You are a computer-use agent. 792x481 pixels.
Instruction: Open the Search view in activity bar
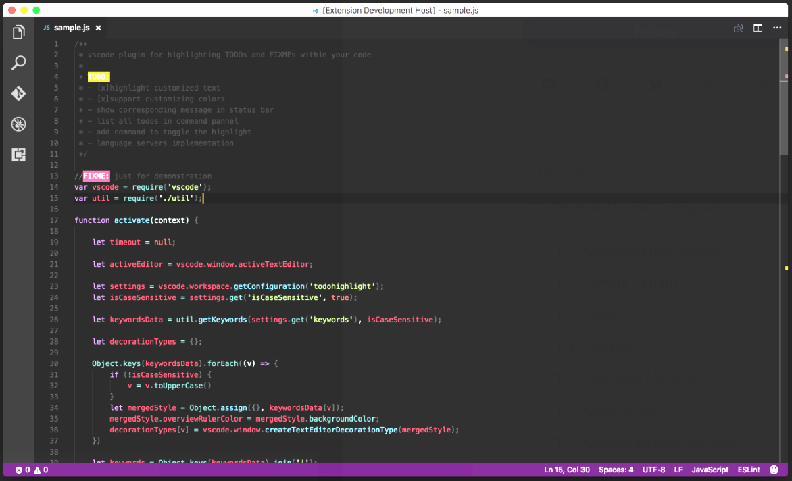18,63
